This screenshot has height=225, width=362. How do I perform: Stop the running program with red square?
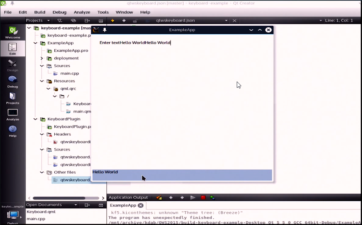pos(203,198)
